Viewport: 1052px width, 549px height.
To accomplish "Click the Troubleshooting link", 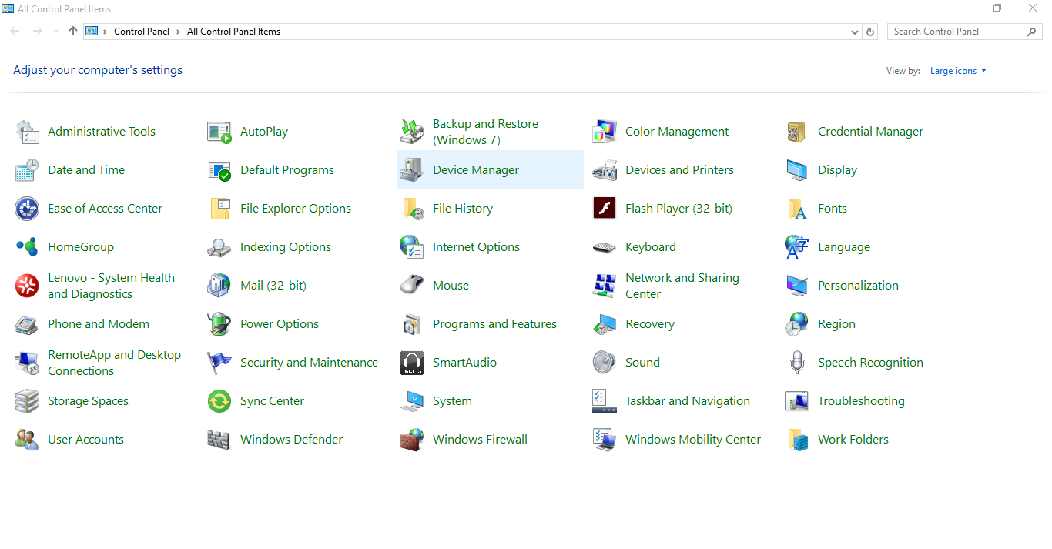I will [861, 401].
